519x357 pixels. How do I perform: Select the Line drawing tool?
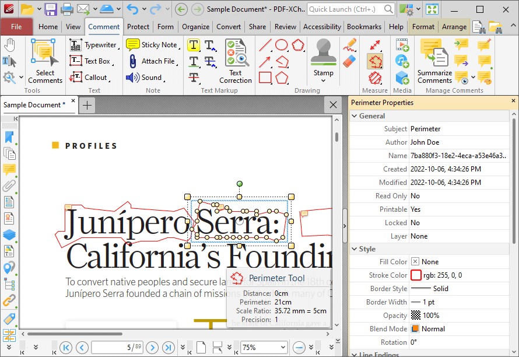(x=265, y=45)
